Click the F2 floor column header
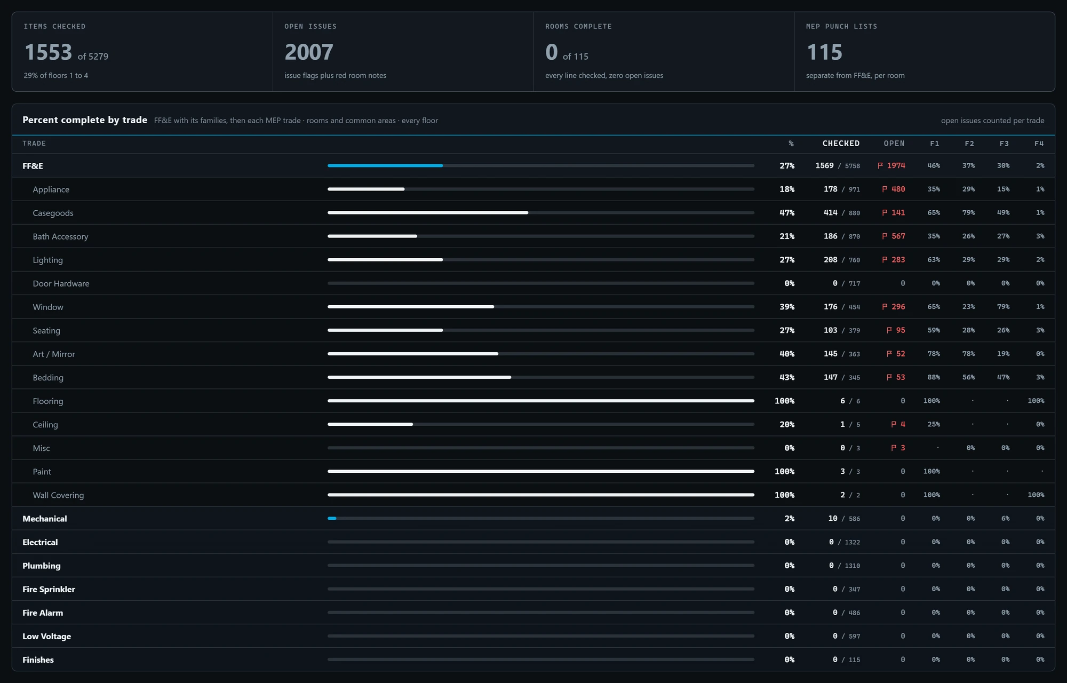This screenshot has height=683, width=1067. 969,144
